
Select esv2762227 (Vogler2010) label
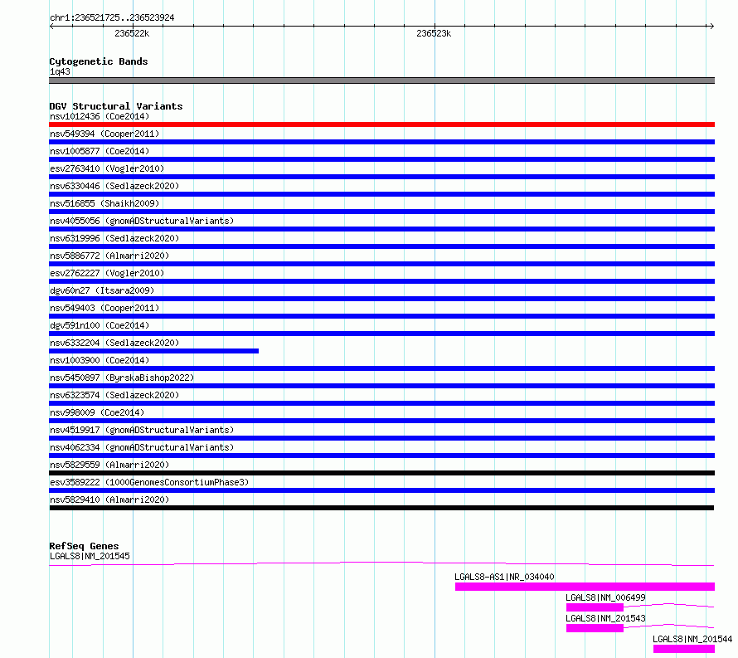pos(107,273)
